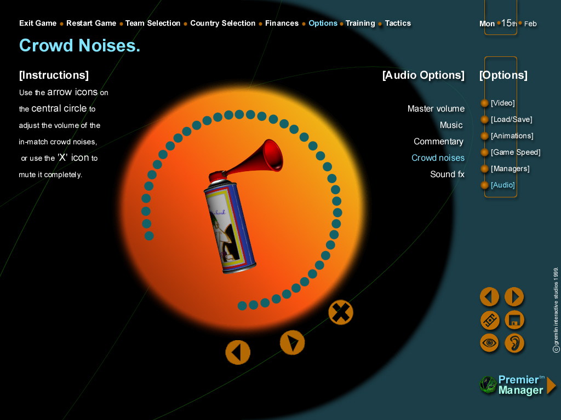
Task: Click the ear audio icon
Action: coord(514,343)
